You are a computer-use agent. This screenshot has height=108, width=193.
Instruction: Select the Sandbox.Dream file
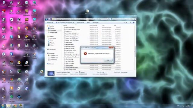[70, 53]
